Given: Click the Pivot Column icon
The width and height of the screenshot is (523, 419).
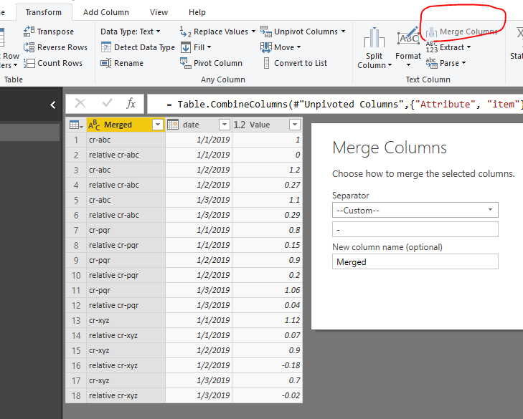Looking at the screenshot, I should [x=185, y=63].
